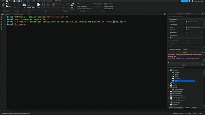Collapse the Workspace tree node
Image resolution: width=205 pixels, height=115 pixels.
pos(169,70)
